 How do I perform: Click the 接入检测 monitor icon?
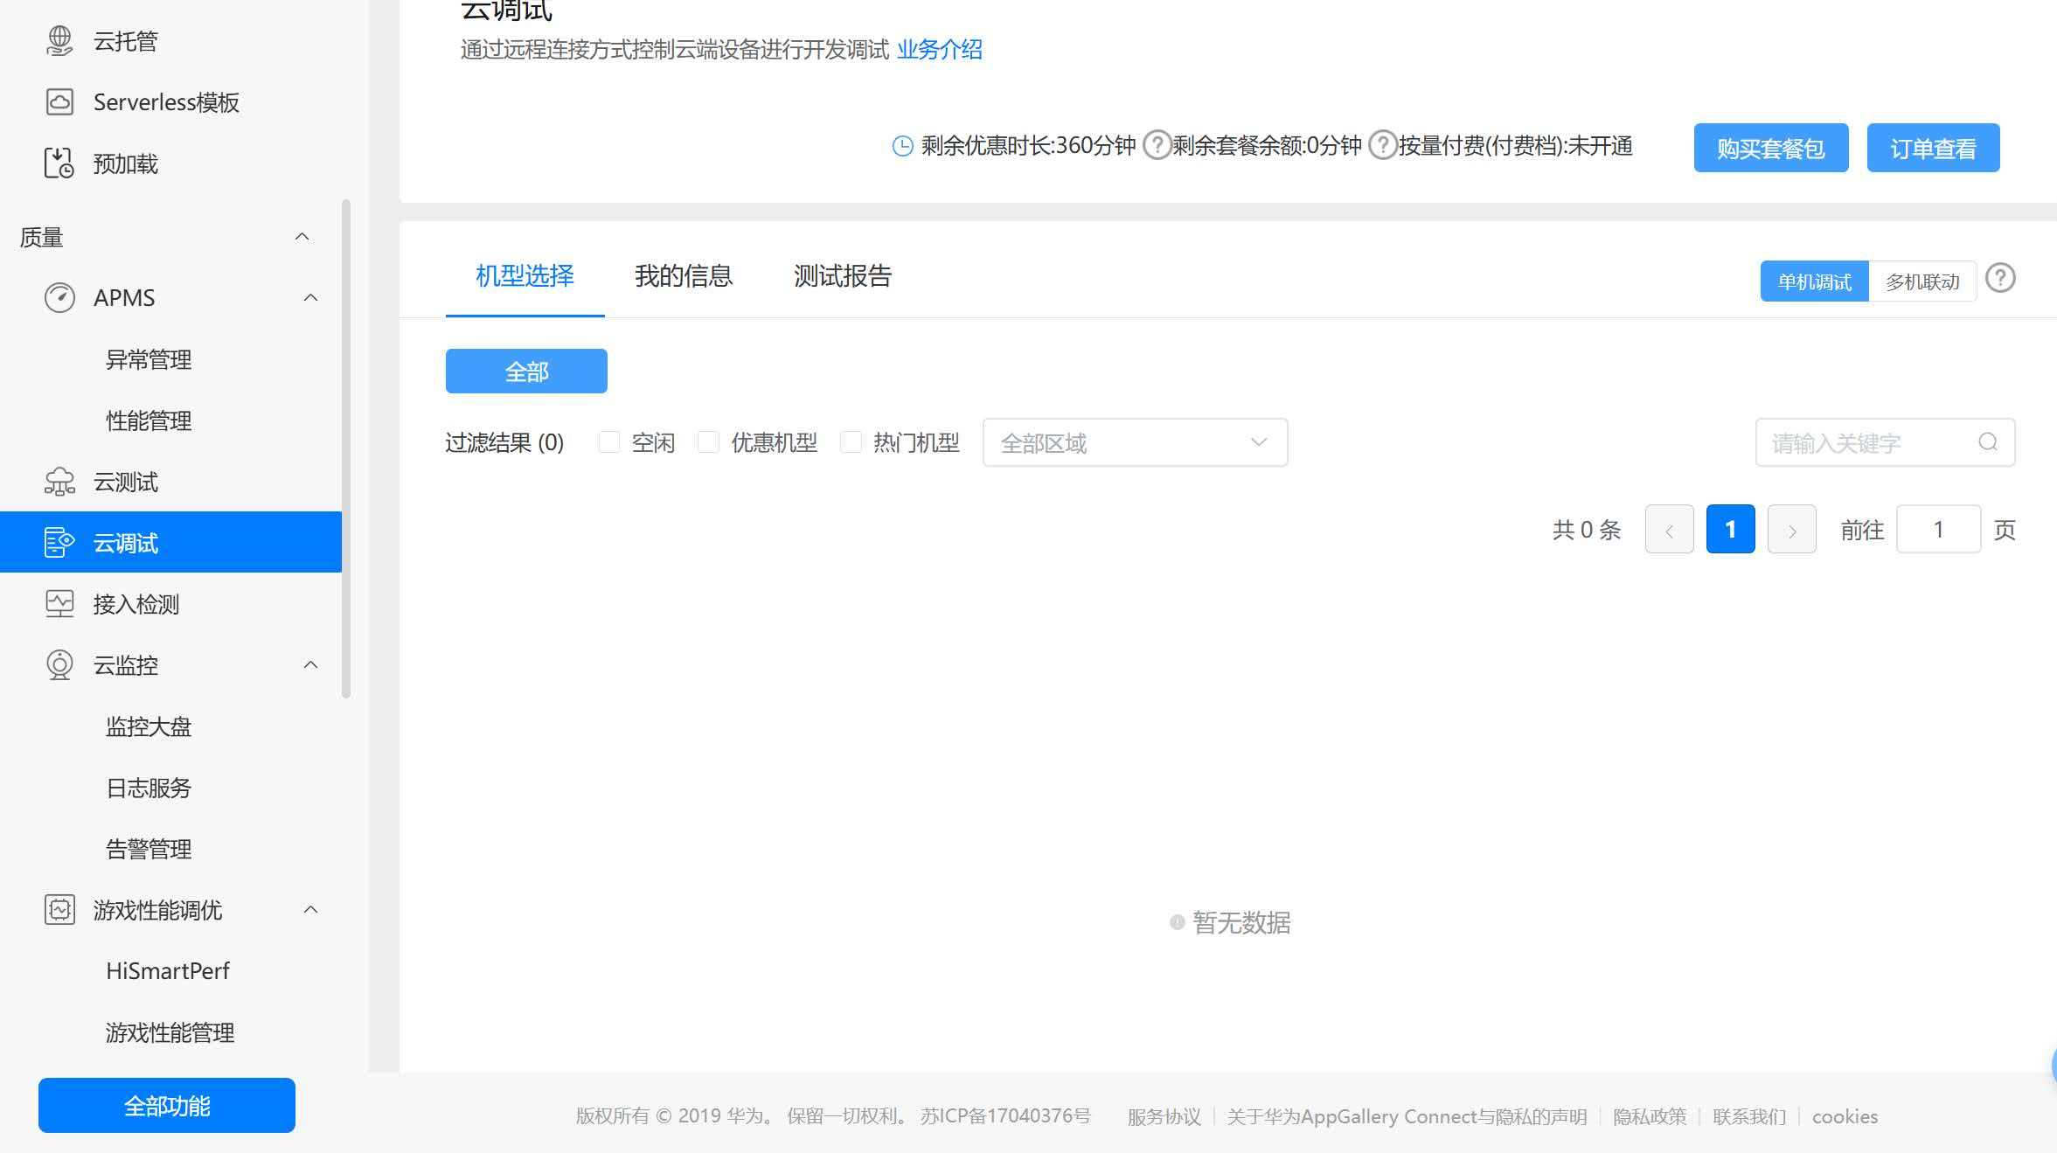[59, 604]
